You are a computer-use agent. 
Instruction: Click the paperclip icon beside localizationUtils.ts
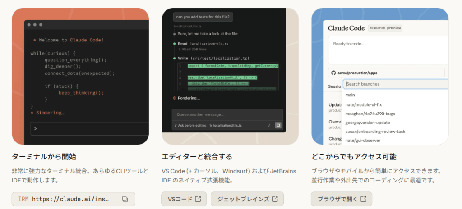pos(211,125)
